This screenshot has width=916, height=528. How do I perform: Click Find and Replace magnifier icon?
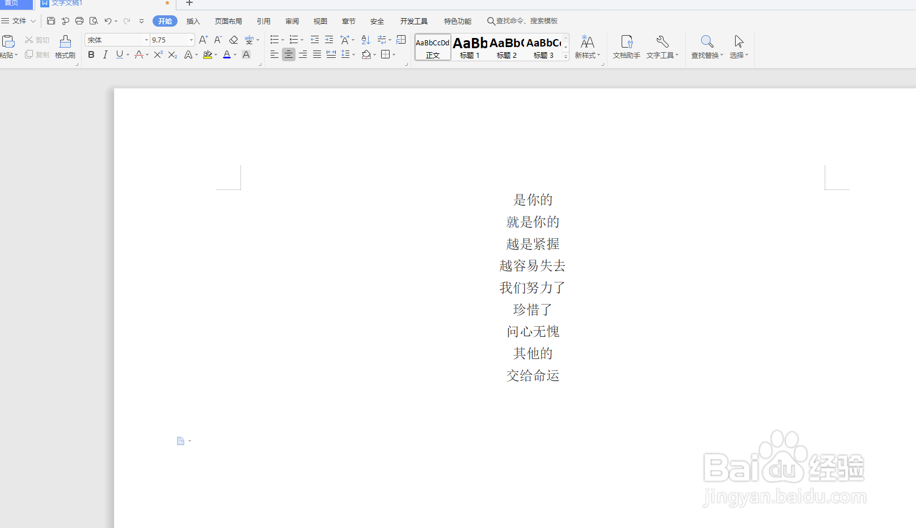(707, 41)
